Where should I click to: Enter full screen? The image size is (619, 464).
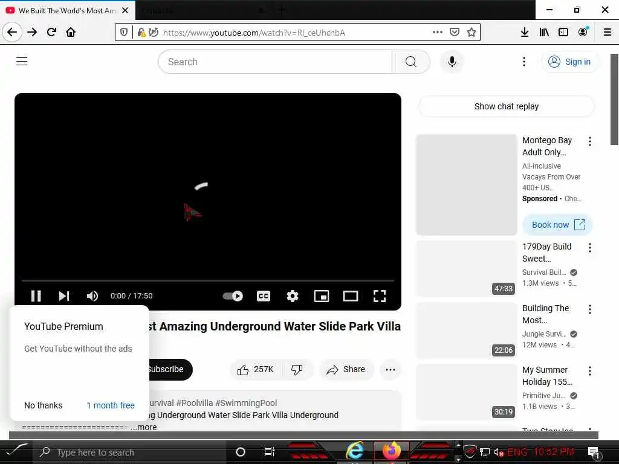[380, 296]
